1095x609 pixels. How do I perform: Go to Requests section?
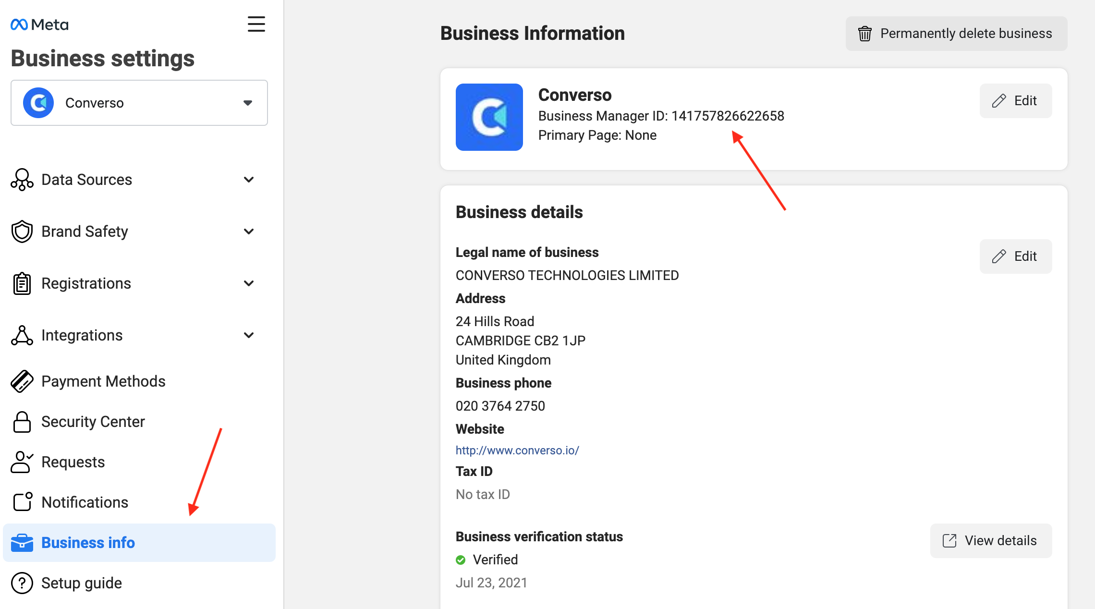(x=139, y=462)
